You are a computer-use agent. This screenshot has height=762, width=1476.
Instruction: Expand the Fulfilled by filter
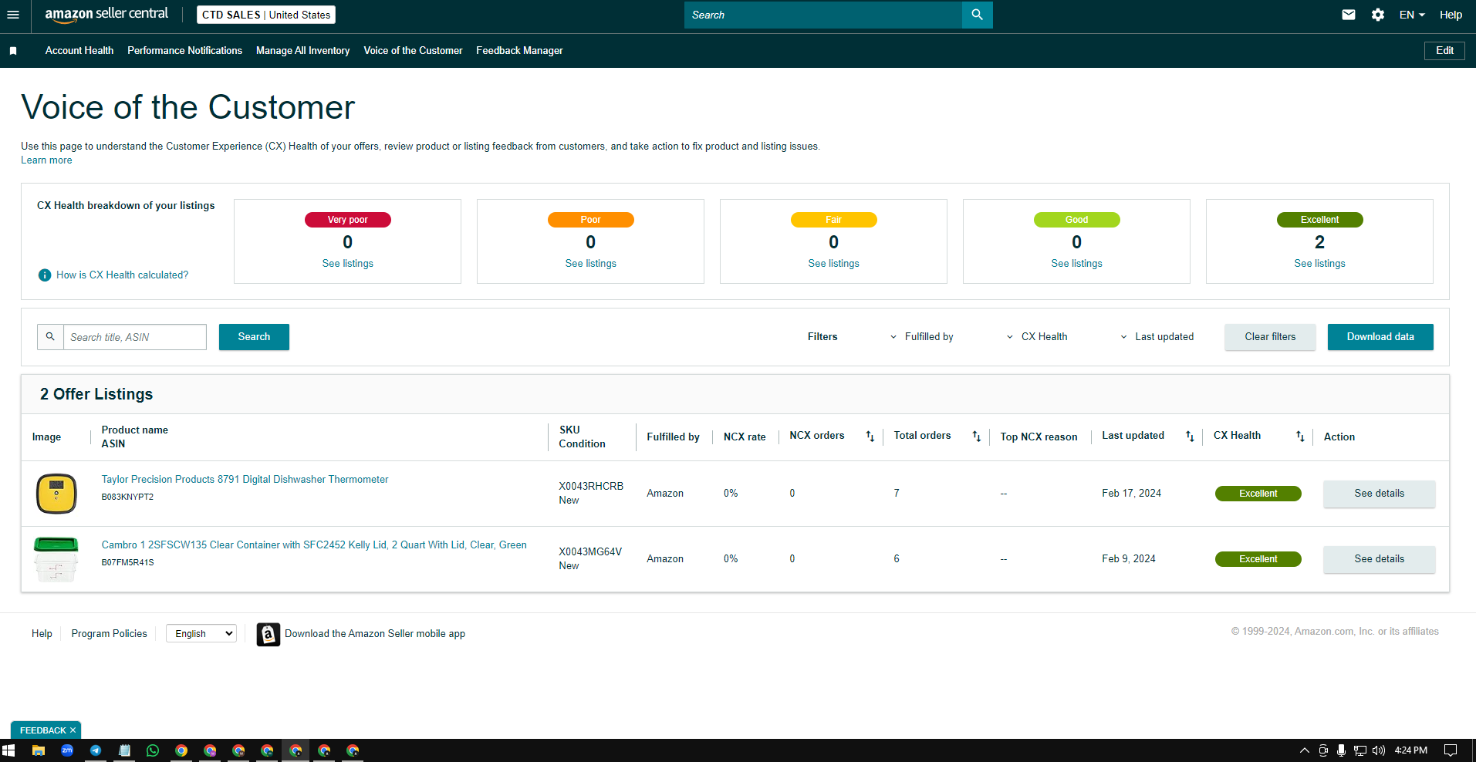pos(921,337)
